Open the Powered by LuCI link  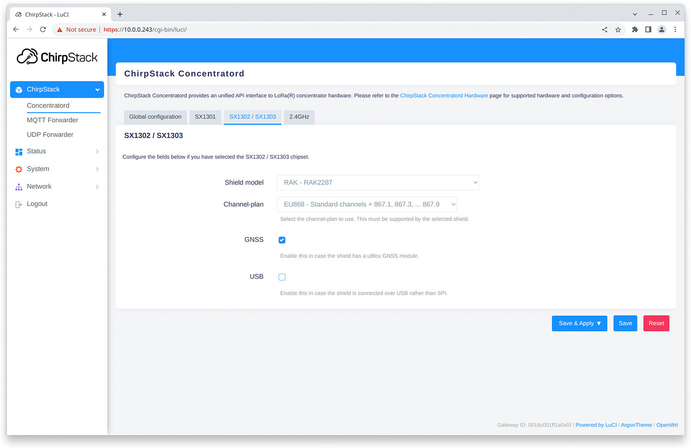coord(596,425)
